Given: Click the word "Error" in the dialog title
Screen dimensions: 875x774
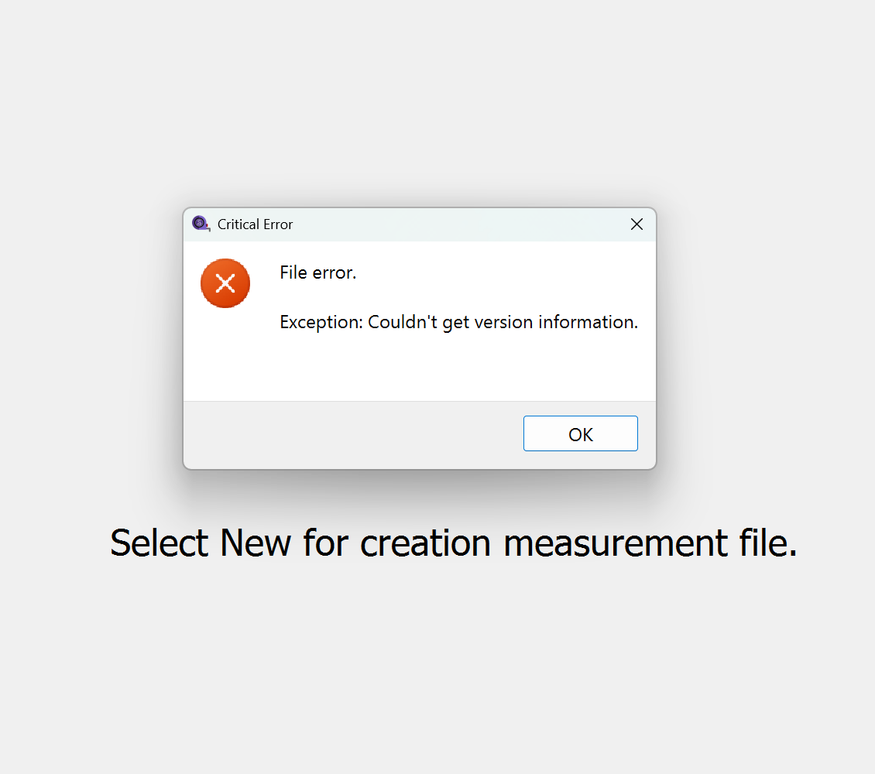Looking at the screenshot, I should coord(276,224).
